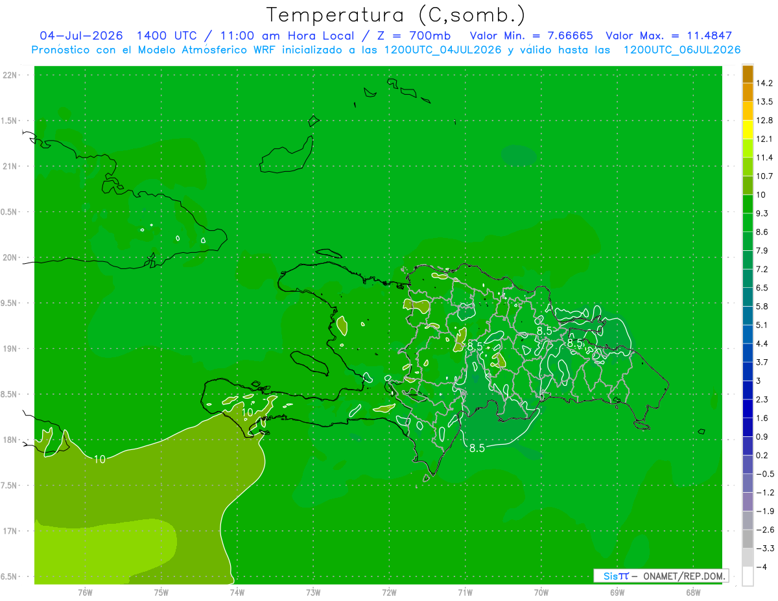Viewport: 778px width, 601px height.
Task: Click the "1200UTC_06JUL2026" valid-until timestamp
Action: click(682, 50)
